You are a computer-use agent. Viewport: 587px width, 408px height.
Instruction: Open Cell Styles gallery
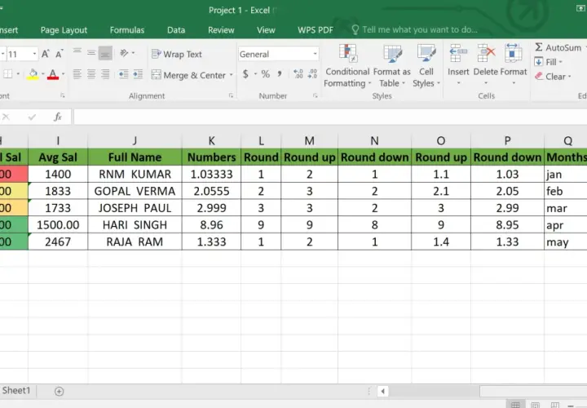(x=426, y=66)
